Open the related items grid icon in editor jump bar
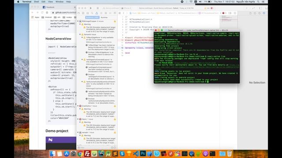The image size is (282, 158). point(119,13)
